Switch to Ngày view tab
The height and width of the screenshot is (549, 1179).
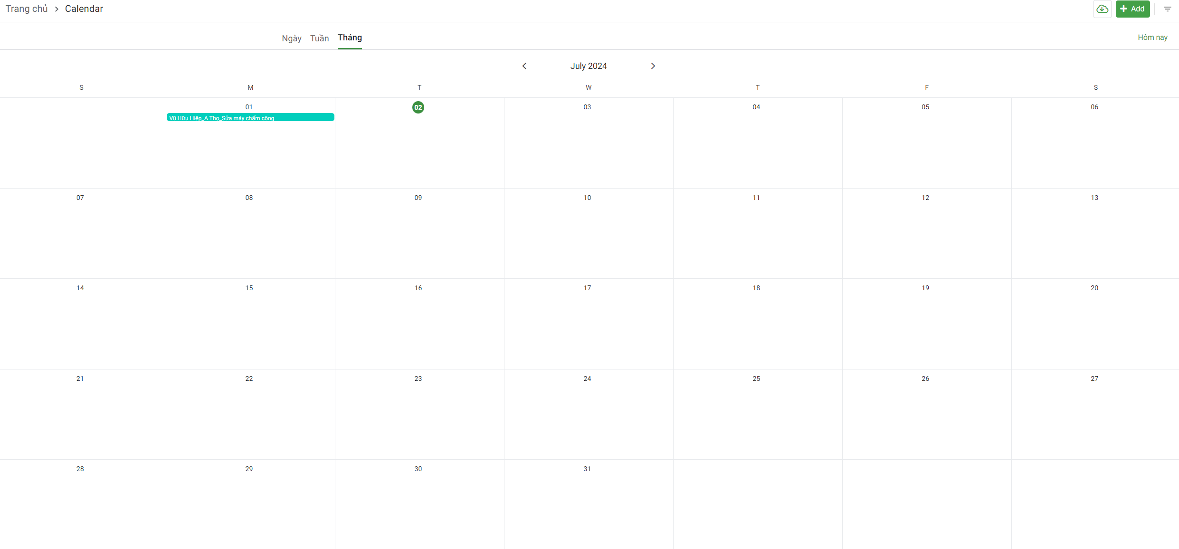(x=291, y=38)
